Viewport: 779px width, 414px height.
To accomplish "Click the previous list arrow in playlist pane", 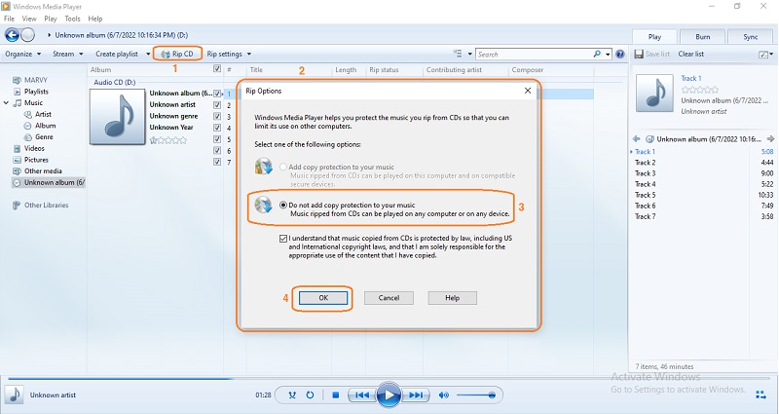I will (x=637, y=139).
